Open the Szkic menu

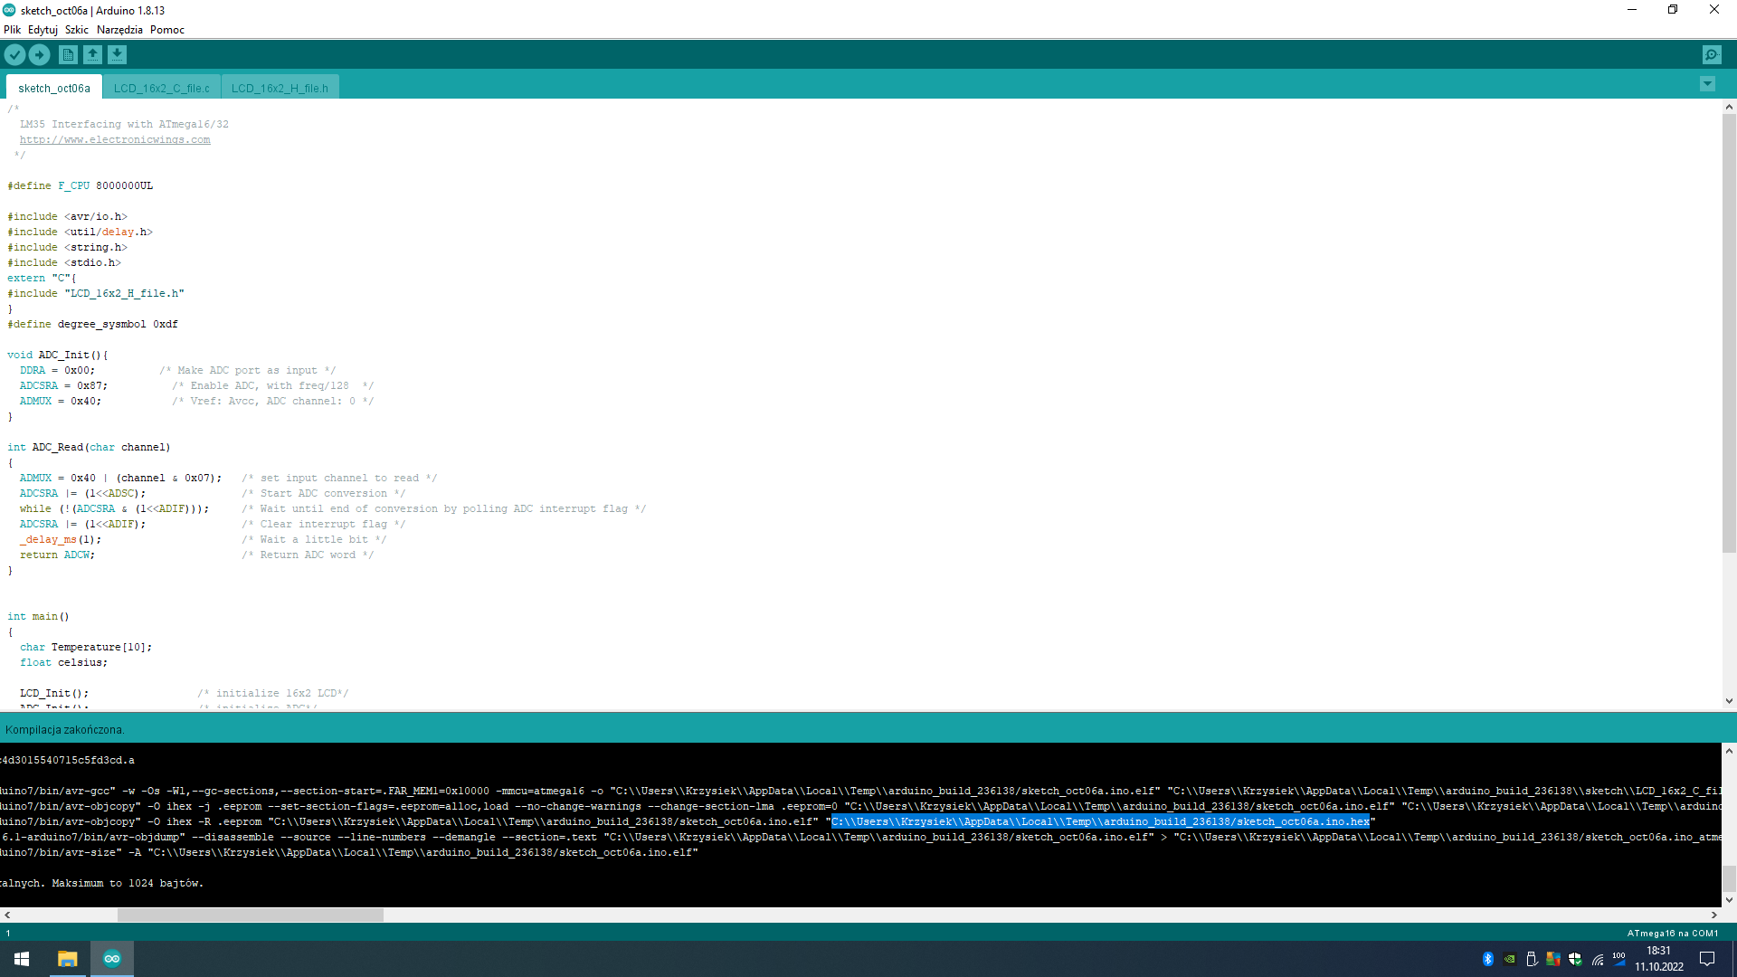tap(77, 30)
